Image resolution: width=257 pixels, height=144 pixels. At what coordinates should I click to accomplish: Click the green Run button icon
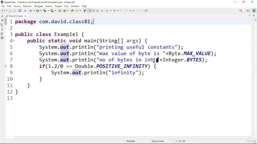pos(37,11)
